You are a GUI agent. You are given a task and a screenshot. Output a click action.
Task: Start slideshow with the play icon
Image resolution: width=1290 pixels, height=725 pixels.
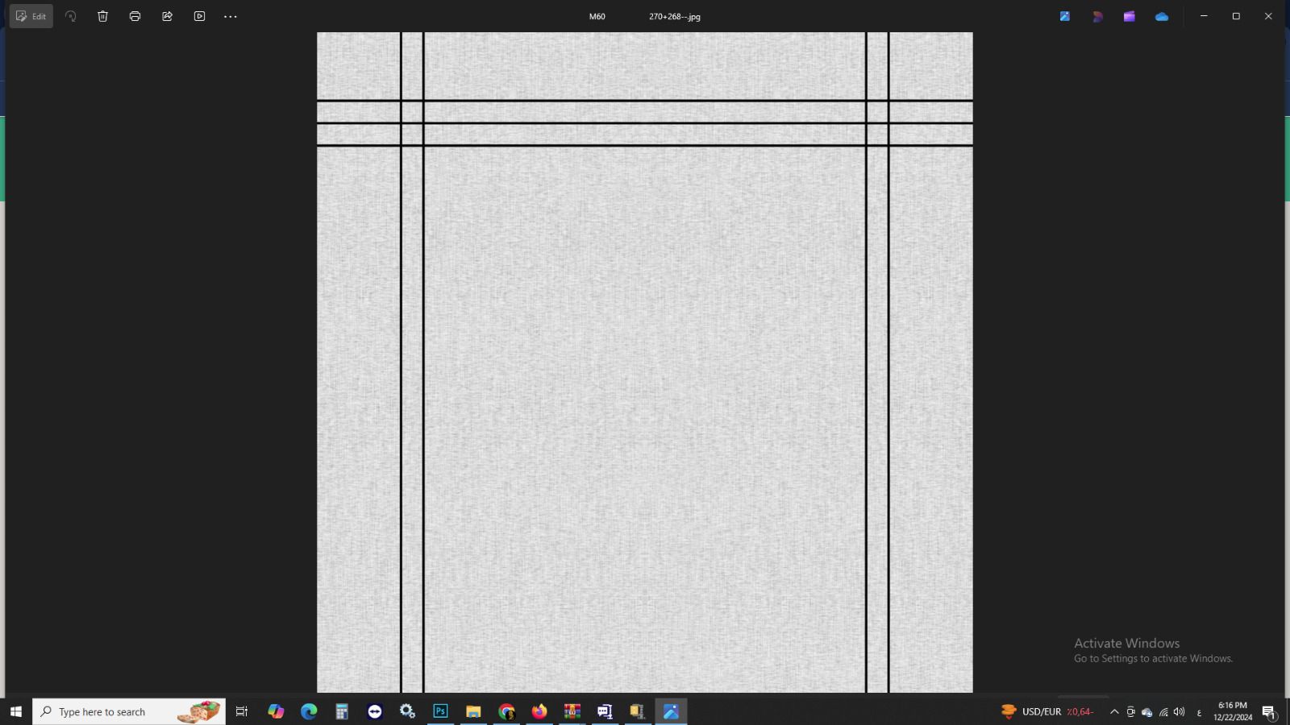200,16
